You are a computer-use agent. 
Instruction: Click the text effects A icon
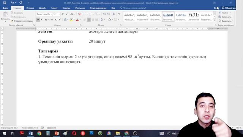click(65, 19)
